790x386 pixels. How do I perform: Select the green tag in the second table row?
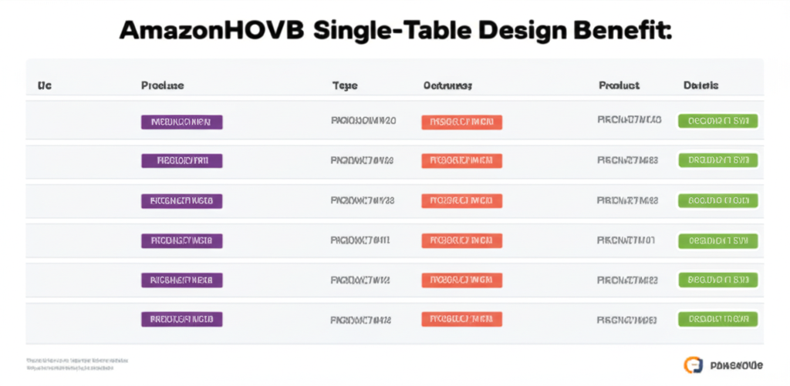717,160
